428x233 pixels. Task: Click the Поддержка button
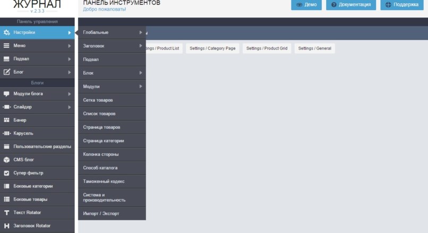402,5
